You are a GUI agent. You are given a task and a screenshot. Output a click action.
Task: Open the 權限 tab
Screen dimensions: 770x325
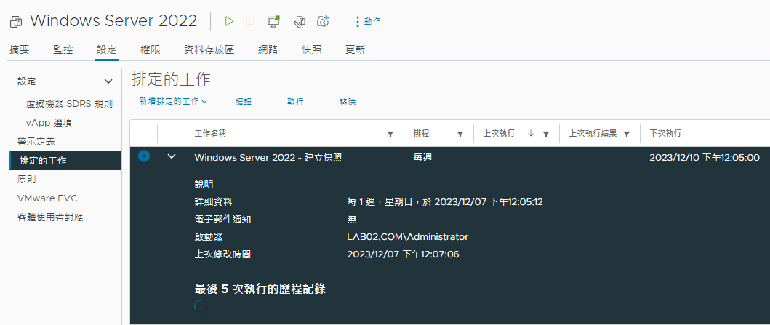[151, 49]
